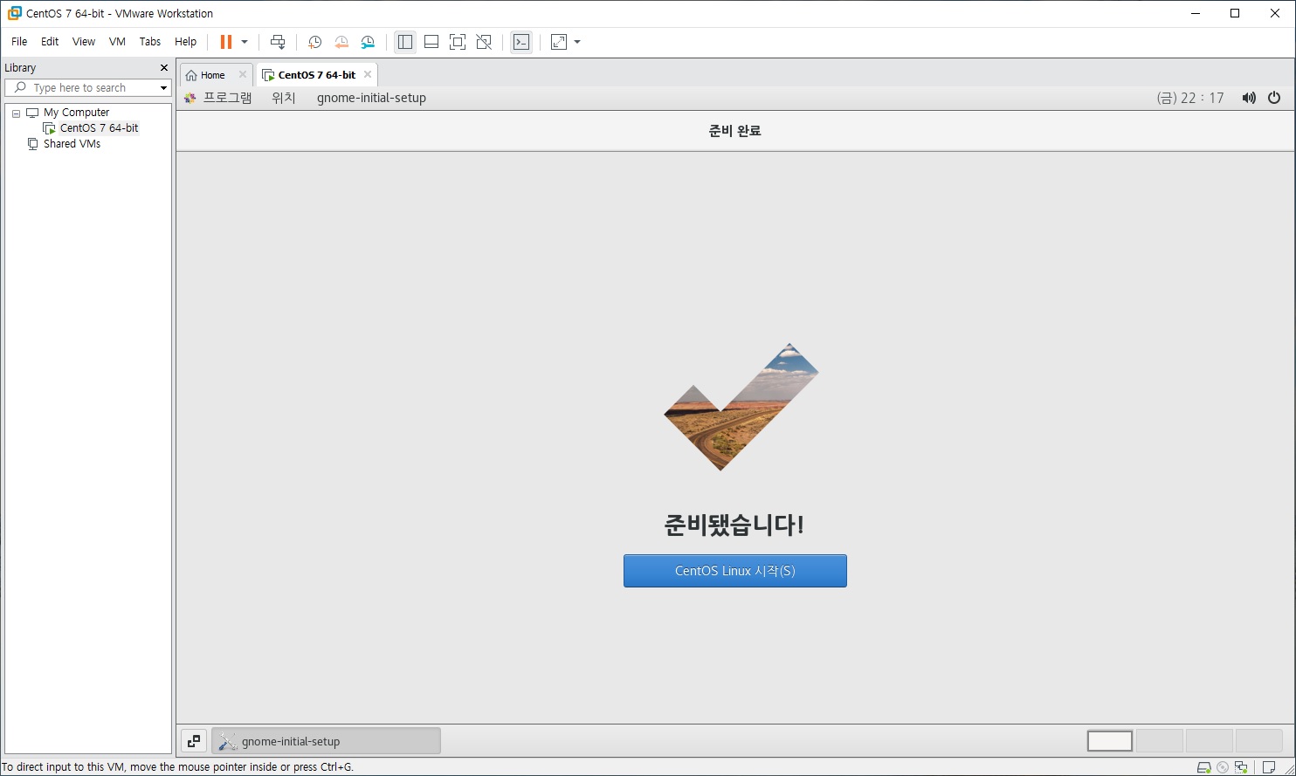Image resolution: width=1296 pixels, height=776 pixels.
Task: Toggle the console view icon
Action: pos(521,42)
